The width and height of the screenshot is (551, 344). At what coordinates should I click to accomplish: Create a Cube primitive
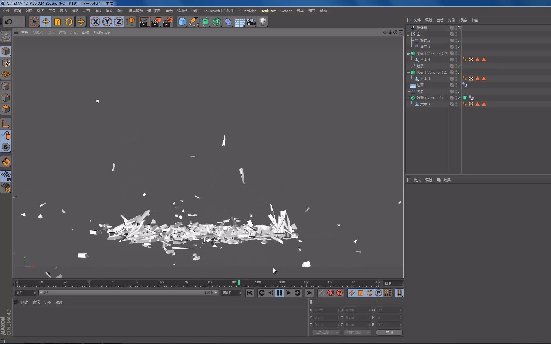[182, 22]
